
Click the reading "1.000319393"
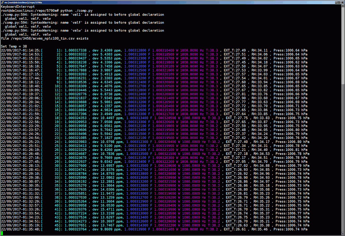point(75,75)
